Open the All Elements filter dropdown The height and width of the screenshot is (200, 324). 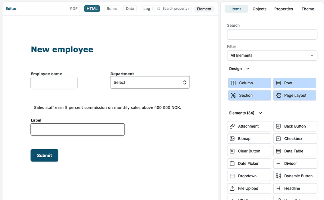click(x=272, y=55)
